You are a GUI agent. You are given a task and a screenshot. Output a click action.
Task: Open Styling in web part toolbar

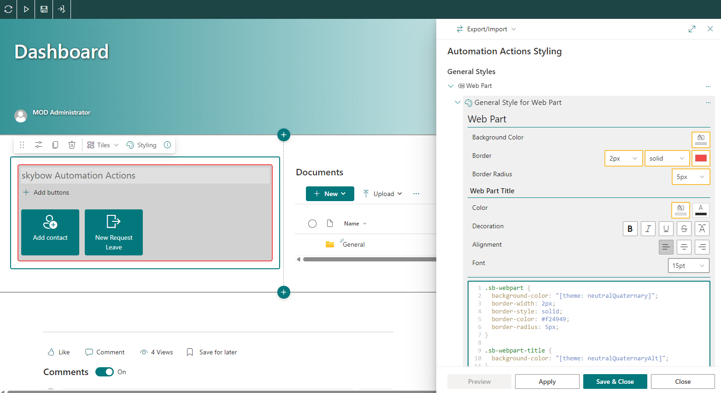click(141, 145)
